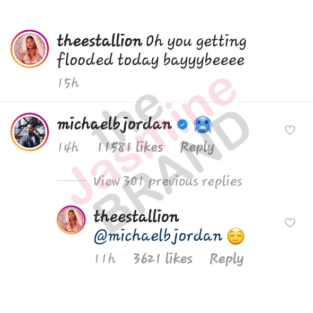This screenshot has height=313, width=313.
Task: Open michaelbjordan's profile picture story ring
Action: [x=30, y=132]
